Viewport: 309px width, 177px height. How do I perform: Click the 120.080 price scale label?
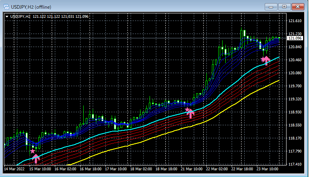click(x=295, y=73)
